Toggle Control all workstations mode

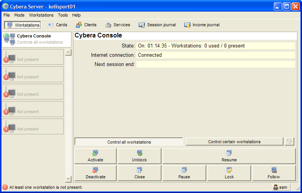[x=129, y=142]
